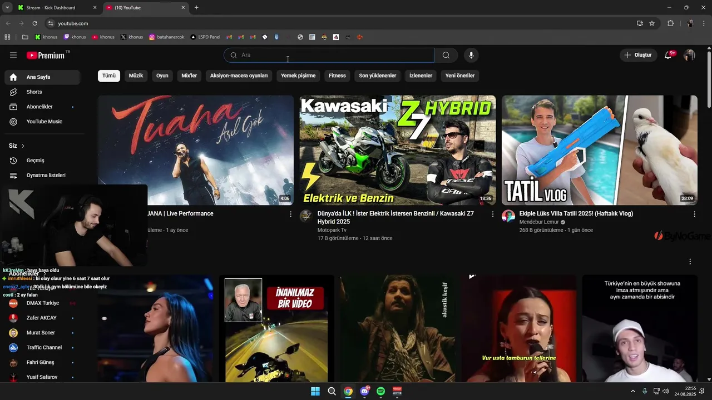Open the İnanılmaz Bir Video short
The image size is (712, 400).
pos(276,329)
